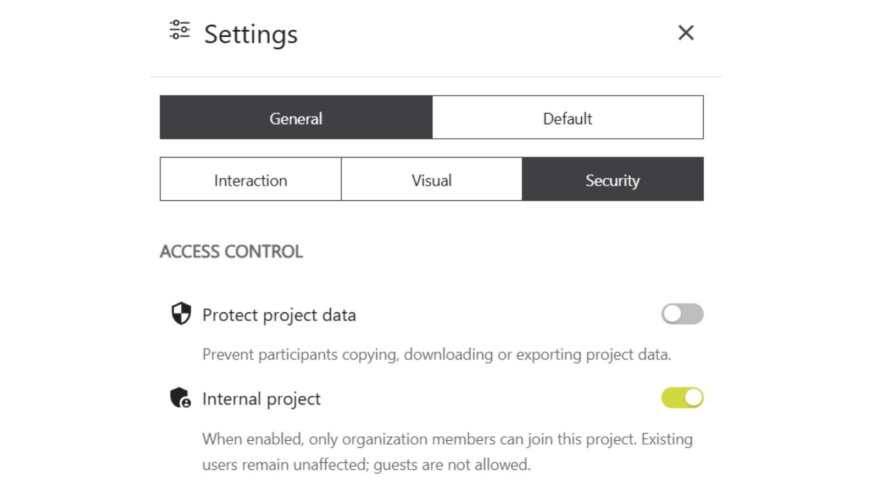Click the divider line below the Settings header
The width and height of the screenshot is (879, 494).
point(436,77)
